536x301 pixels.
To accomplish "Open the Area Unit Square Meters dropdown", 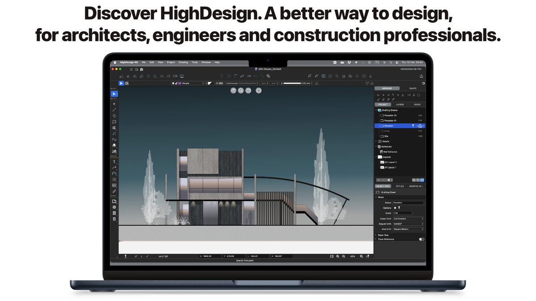I will 408,229.
